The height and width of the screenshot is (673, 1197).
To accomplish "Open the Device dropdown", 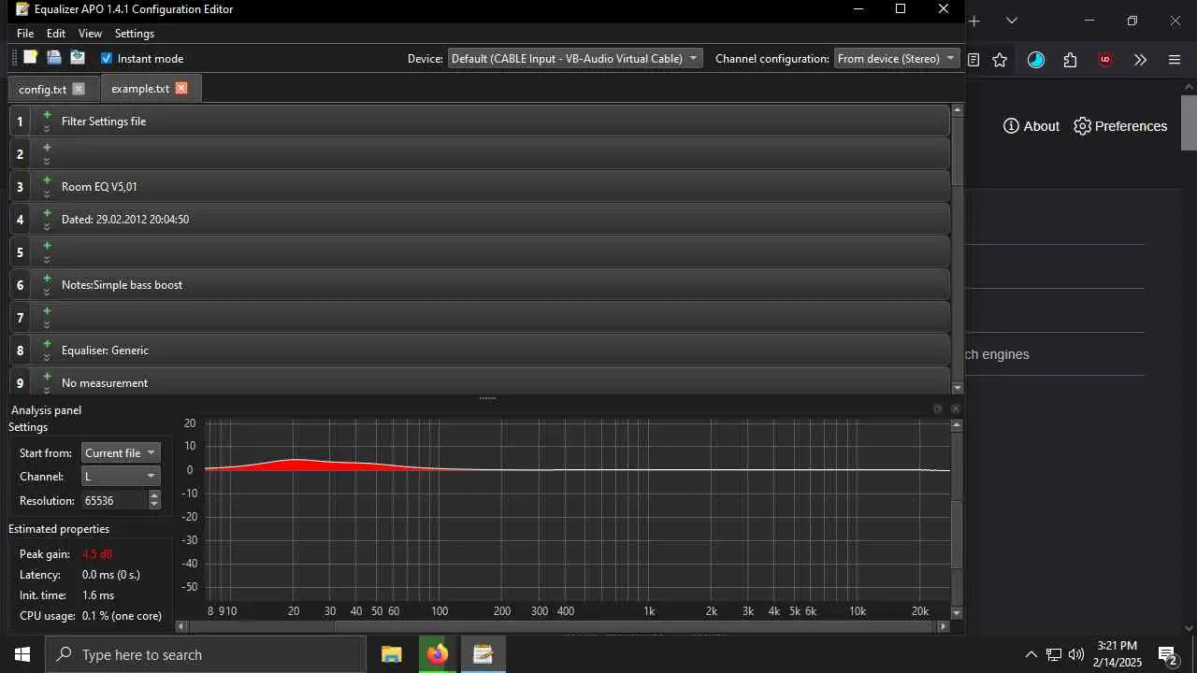I will point(574,58).
